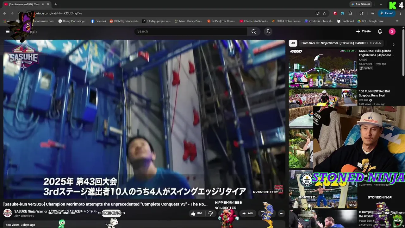Click Ask Gemini in the title bar

pos(360,4)
